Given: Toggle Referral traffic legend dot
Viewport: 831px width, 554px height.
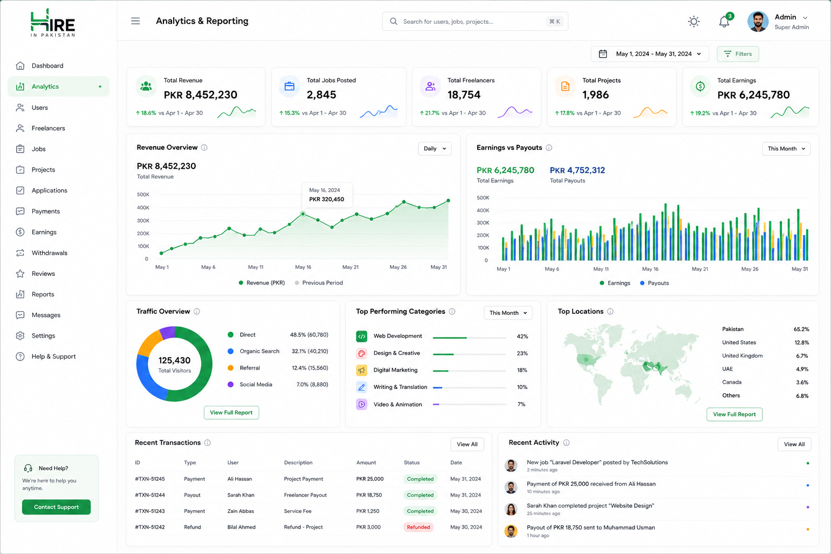Looking at the screenshot, I should (x=230, y=368).
